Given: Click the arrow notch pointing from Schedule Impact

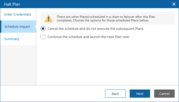Looking at the screenshot, I should (36, 27).
